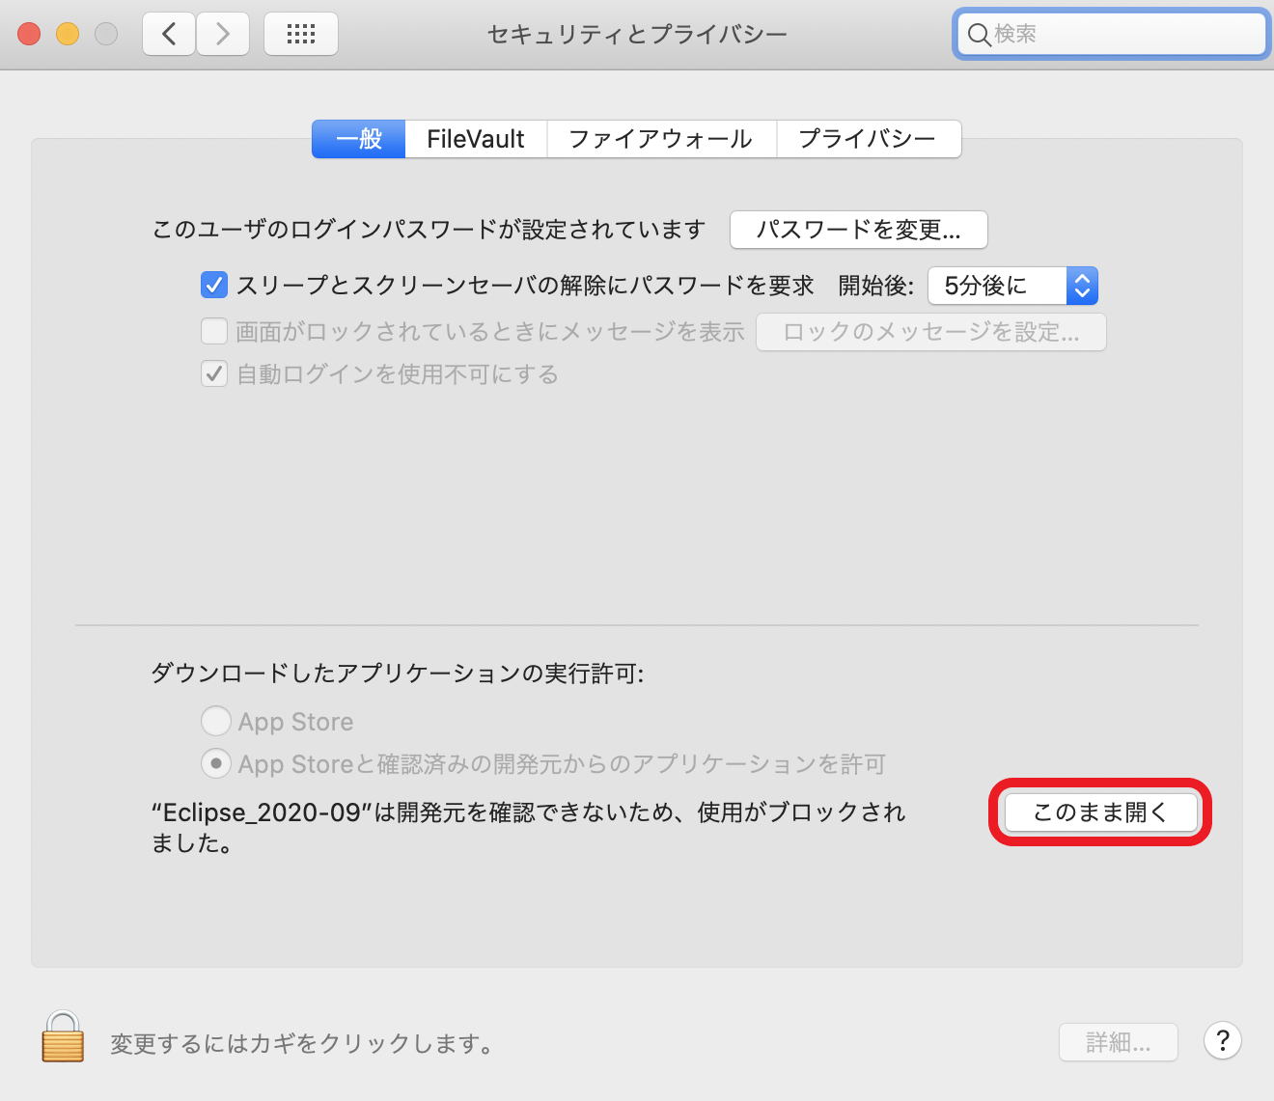Switch to the FileVault tab

pos(476,139)
